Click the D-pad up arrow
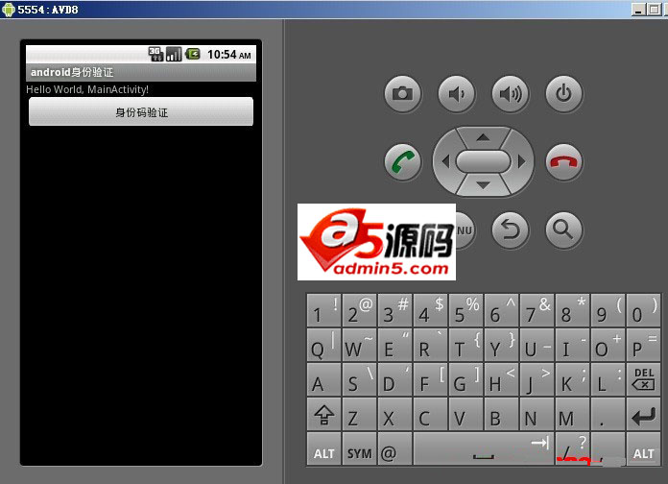The image size is (668, 484). tap(483, 137)
